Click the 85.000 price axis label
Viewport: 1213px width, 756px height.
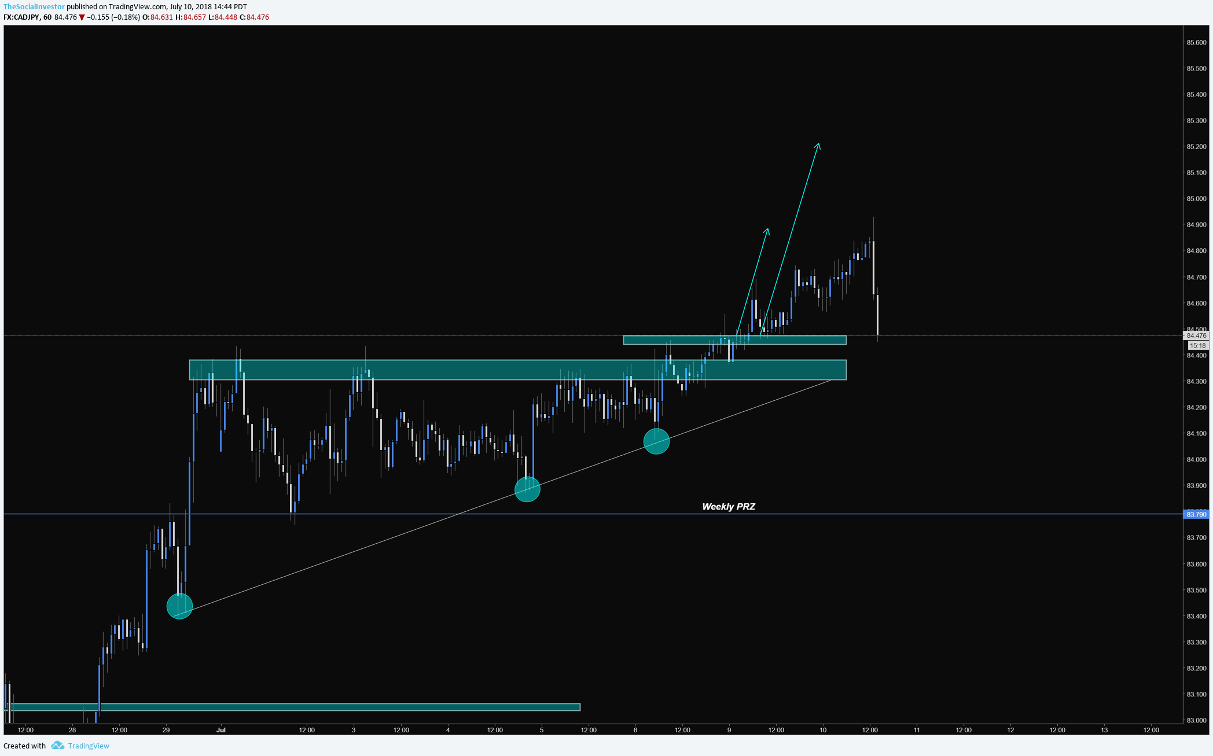[1196, 199]
